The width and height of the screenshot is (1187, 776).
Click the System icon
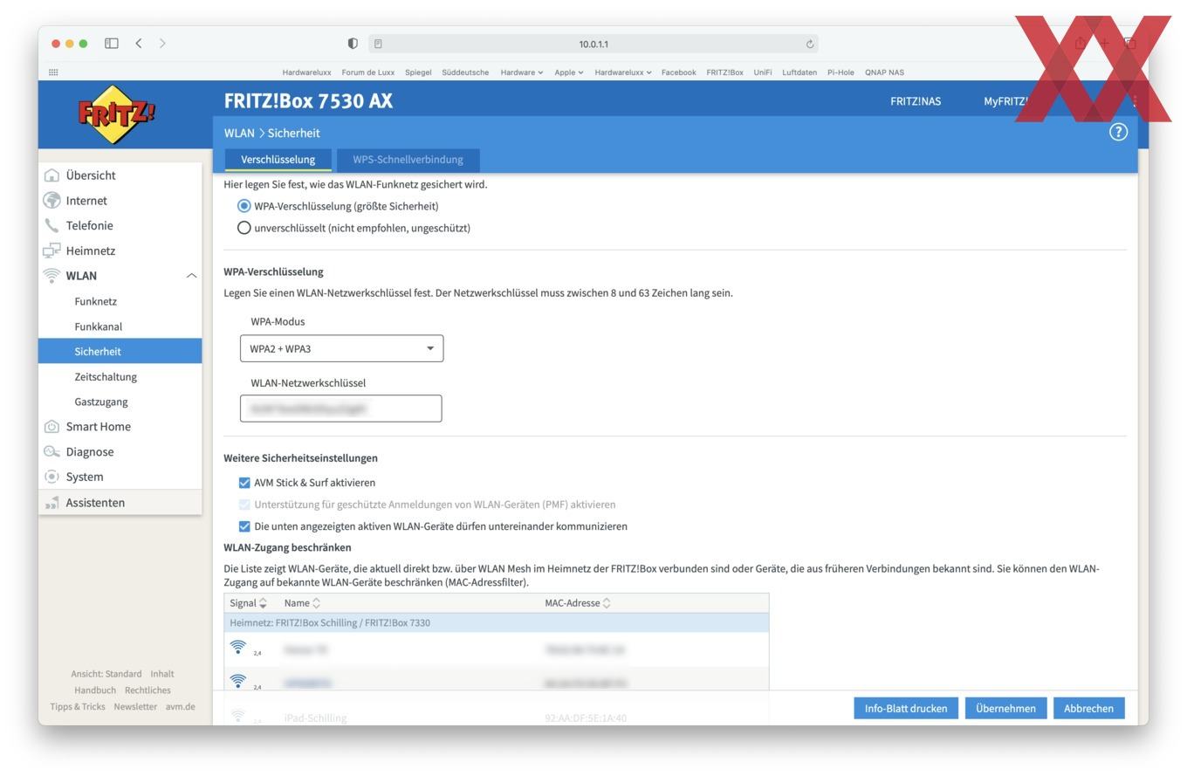click(x=51, y=477)
